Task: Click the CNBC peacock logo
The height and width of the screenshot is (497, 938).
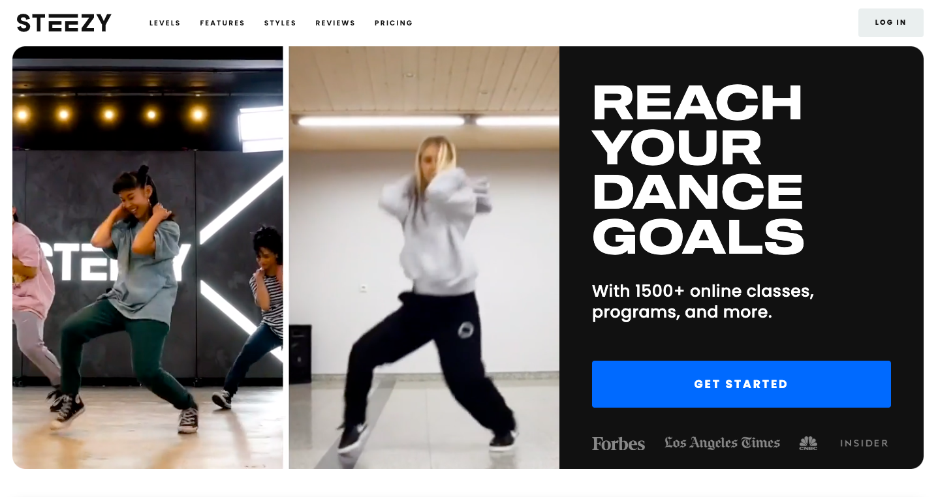Action: 808,443
